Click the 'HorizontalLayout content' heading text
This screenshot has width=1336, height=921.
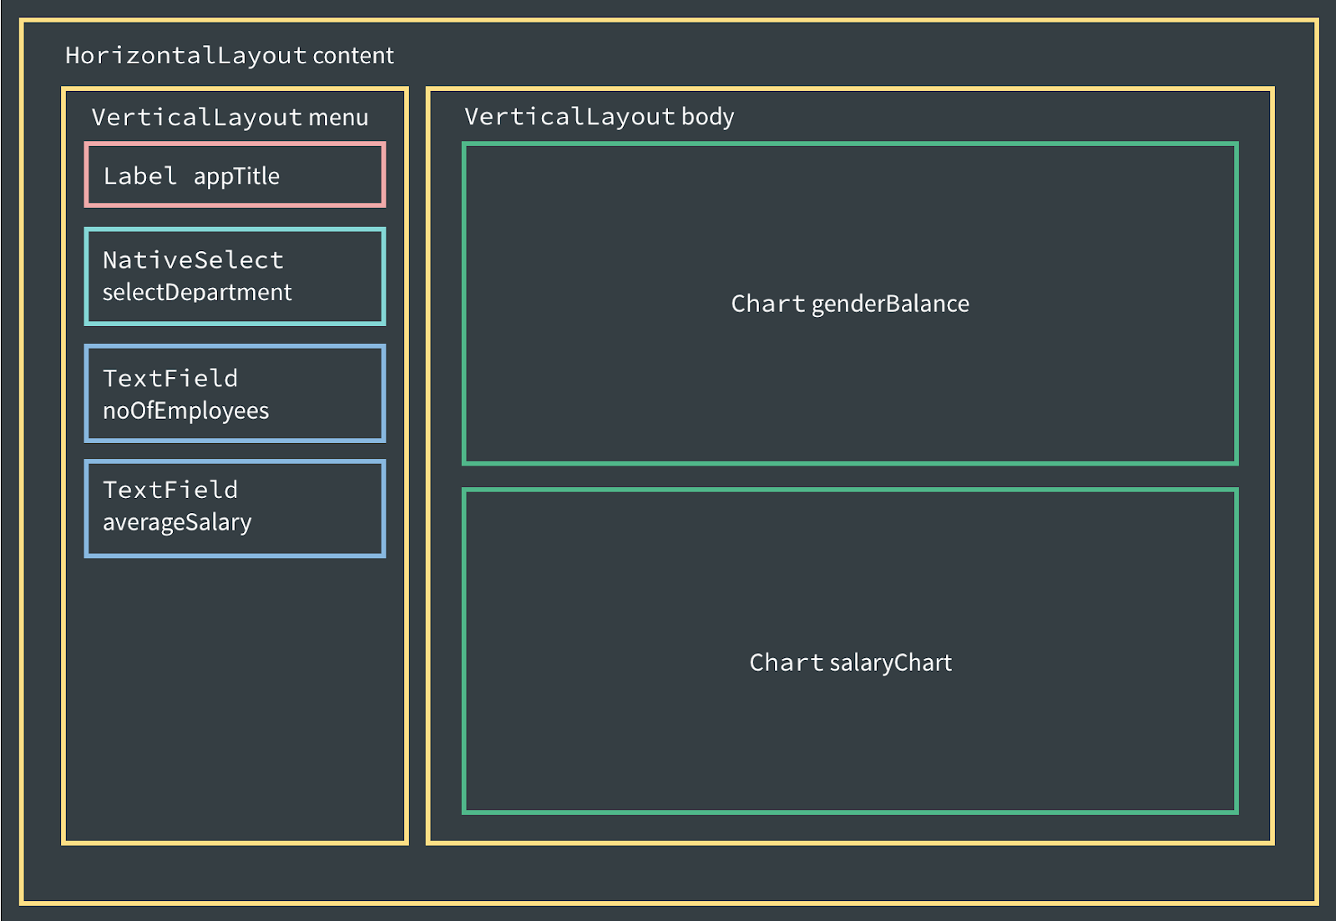pos(229,56)
